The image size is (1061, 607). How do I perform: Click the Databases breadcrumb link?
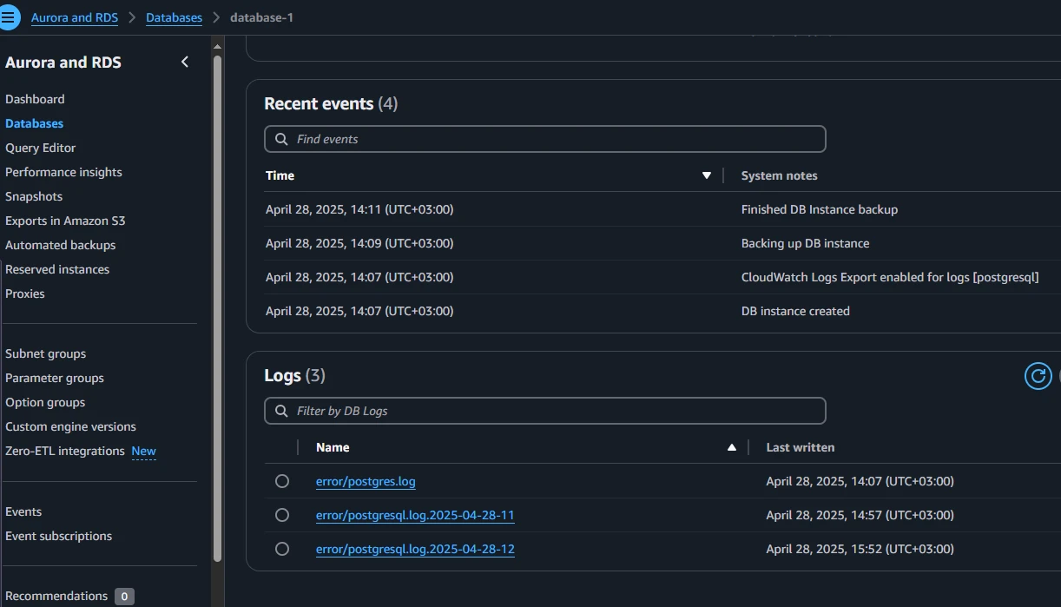174,17
